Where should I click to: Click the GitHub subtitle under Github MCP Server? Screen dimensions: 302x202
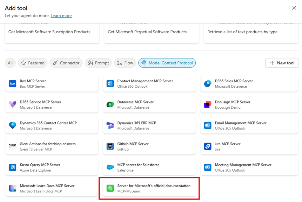(x=123, y=149)
